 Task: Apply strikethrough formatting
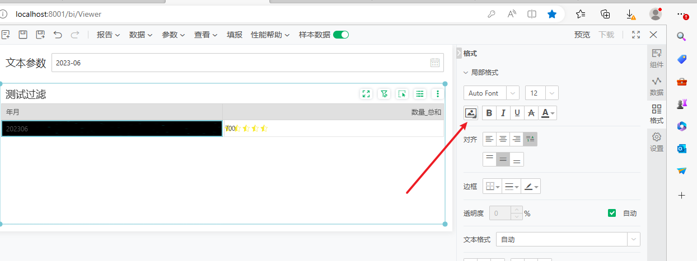531,113
